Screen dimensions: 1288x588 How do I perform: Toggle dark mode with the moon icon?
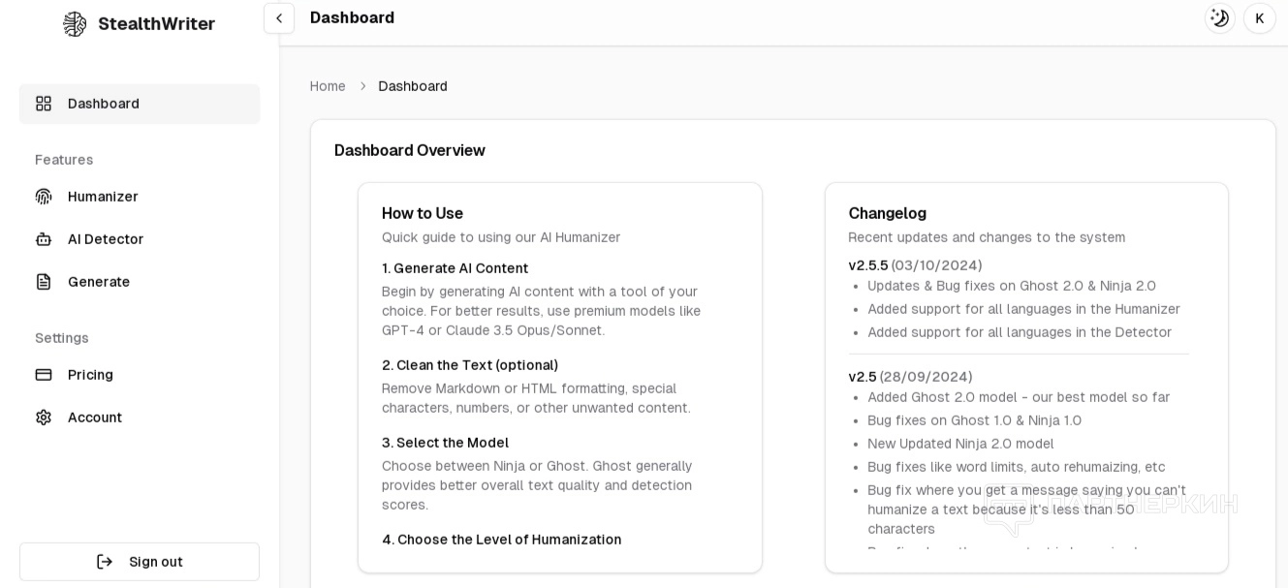[x=1219, y=18]
